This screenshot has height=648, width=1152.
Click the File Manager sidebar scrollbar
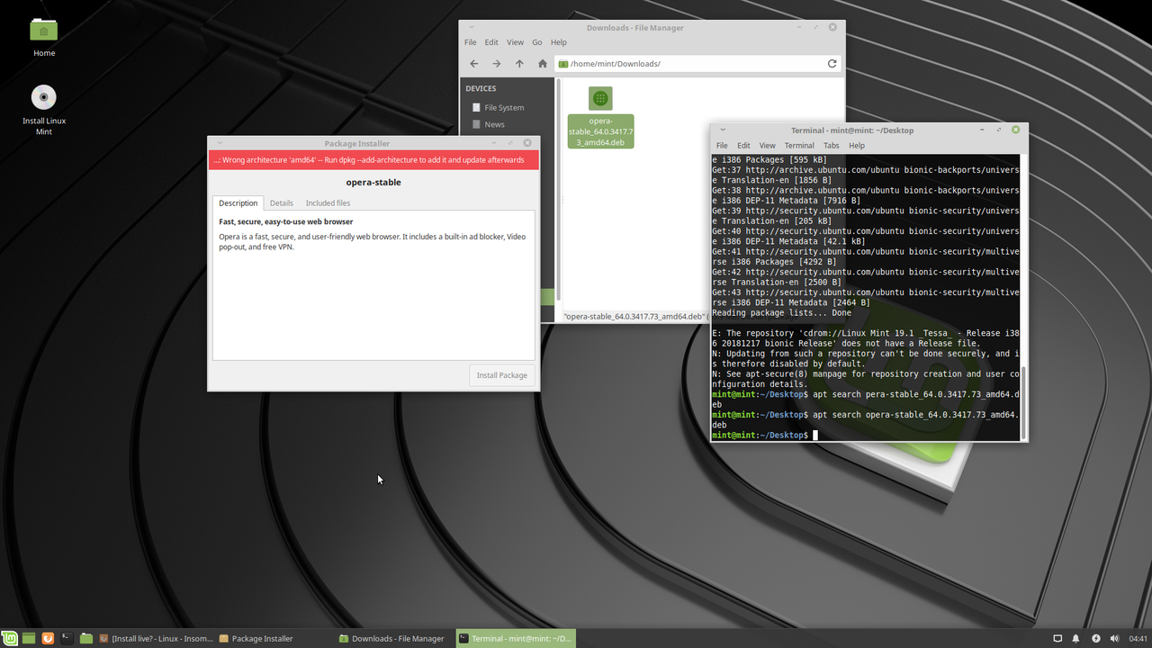pyautogui.click(x=558, y=189)
